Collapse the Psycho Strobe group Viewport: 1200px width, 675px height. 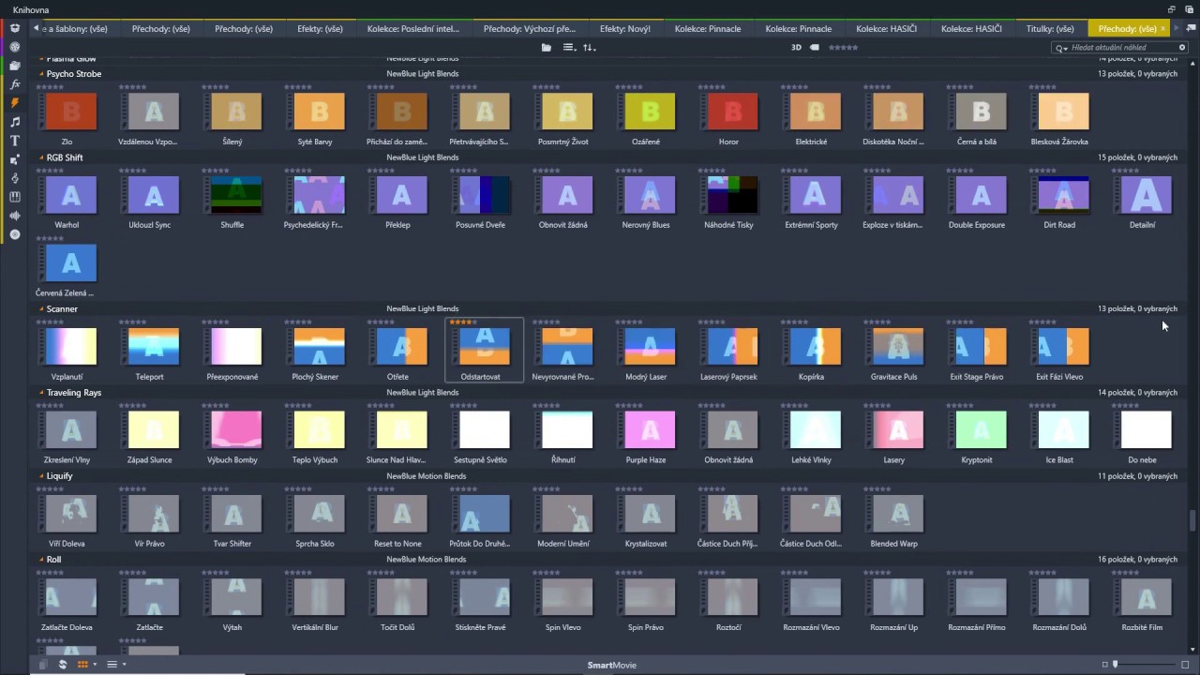(x=41, y=74)
